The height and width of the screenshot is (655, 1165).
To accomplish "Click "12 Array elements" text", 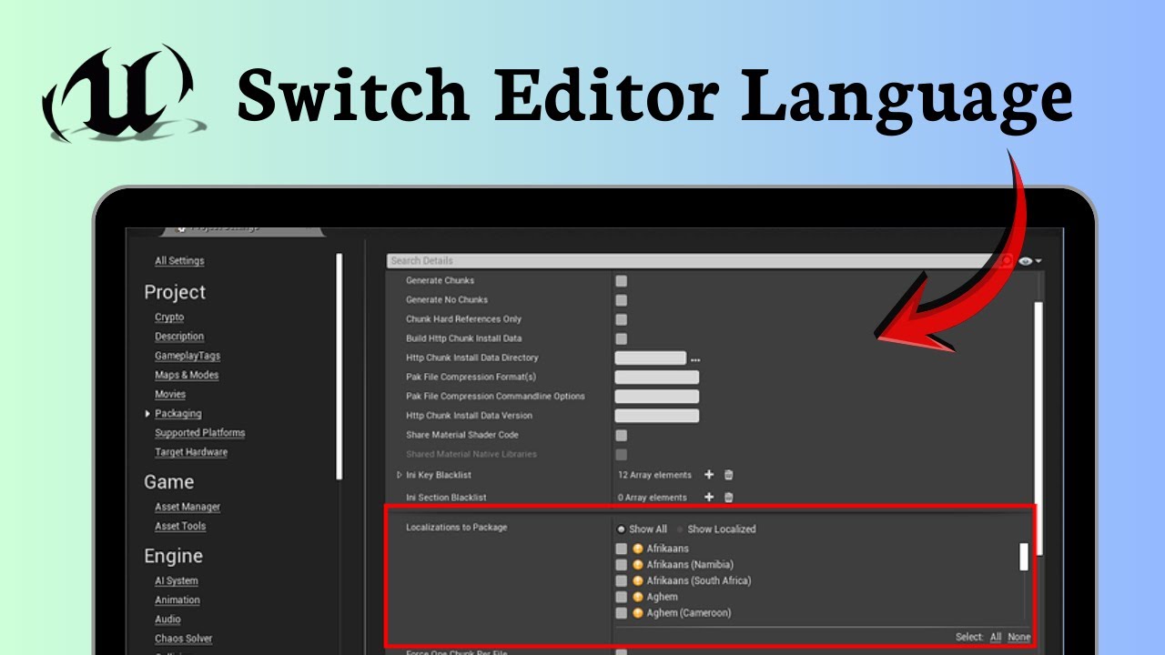I will (x=654, y=475).
